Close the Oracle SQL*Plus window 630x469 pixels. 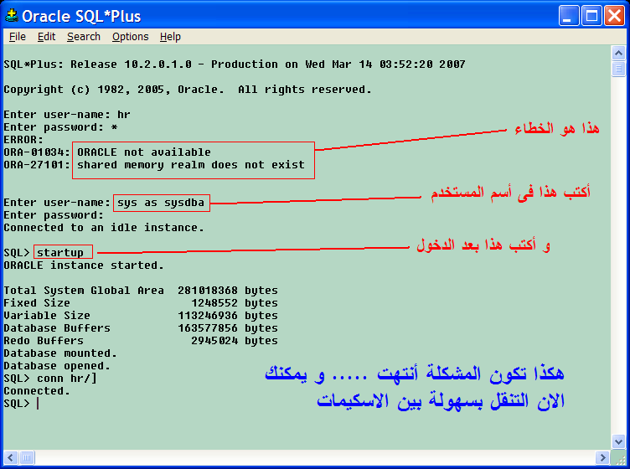[612, 15]
